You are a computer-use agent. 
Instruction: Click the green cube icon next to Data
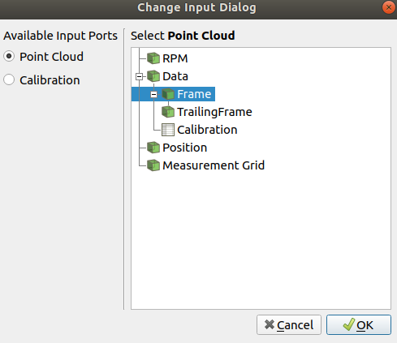(153, 76)
